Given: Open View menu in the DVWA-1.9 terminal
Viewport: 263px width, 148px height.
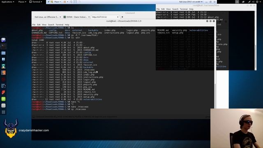Looking at the screenshot, I should pyautogui.click(x=44, y=25).
